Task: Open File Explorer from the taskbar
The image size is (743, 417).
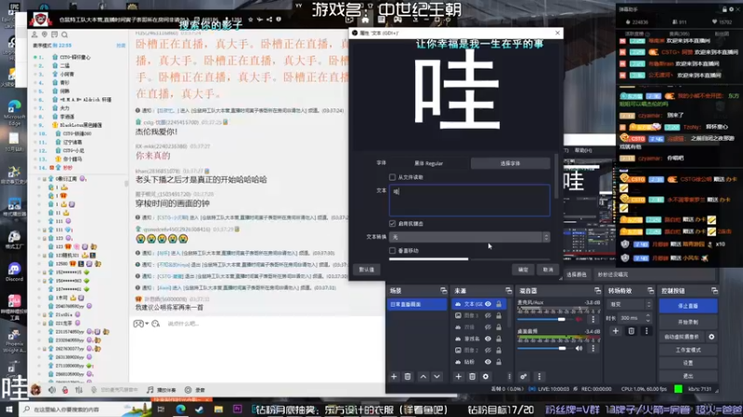Action: pyautogui.click(x=218, y=409)
